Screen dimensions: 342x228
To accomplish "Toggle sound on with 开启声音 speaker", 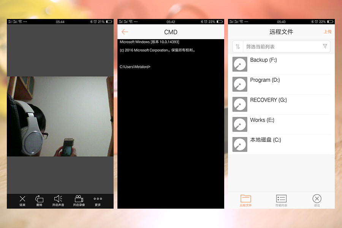I will pyautogui.click(x=58, y=200).
